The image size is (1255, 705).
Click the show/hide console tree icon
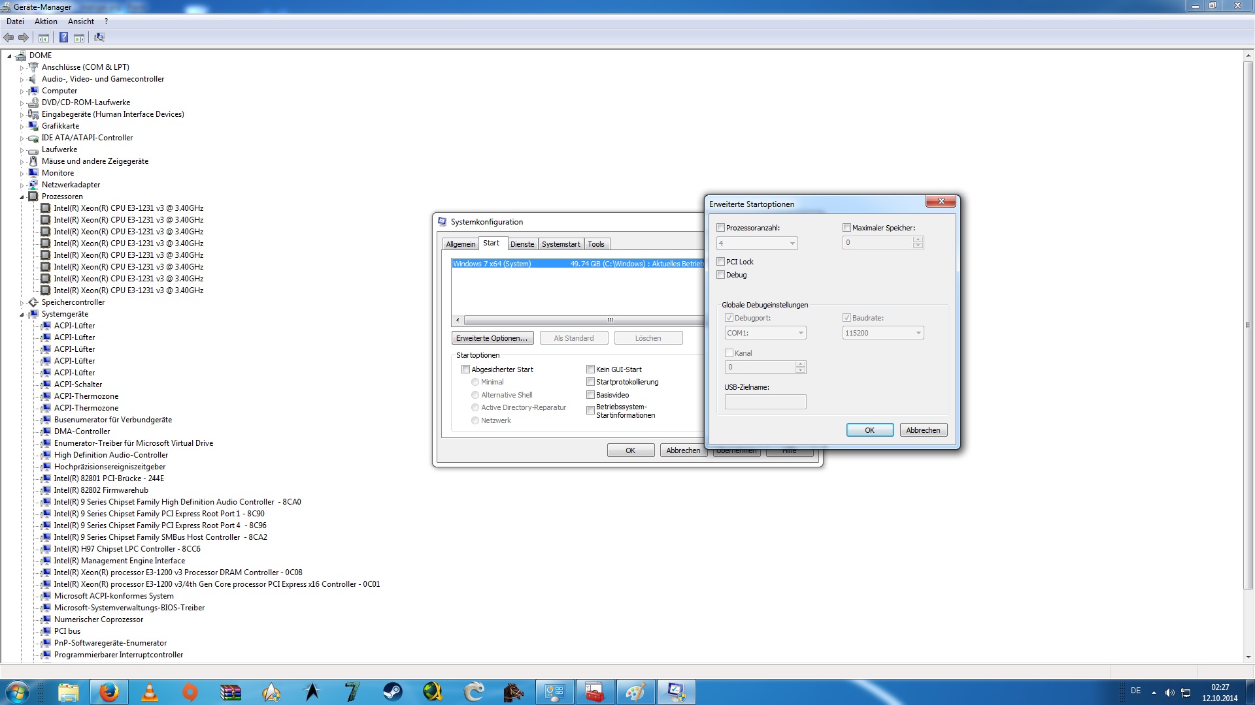[x=44, y=38]
